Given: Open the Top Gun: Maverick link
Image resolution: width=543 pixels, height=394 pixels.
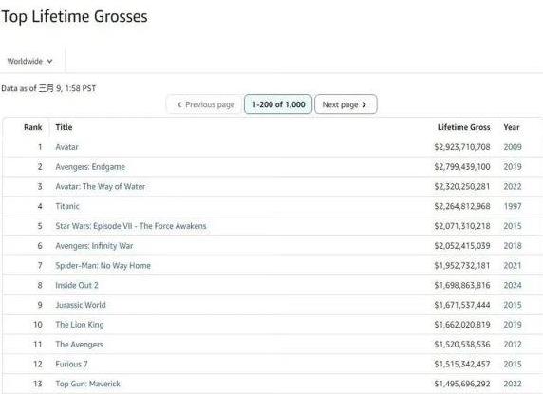Looking at the screenshot, I should [87, 384].
